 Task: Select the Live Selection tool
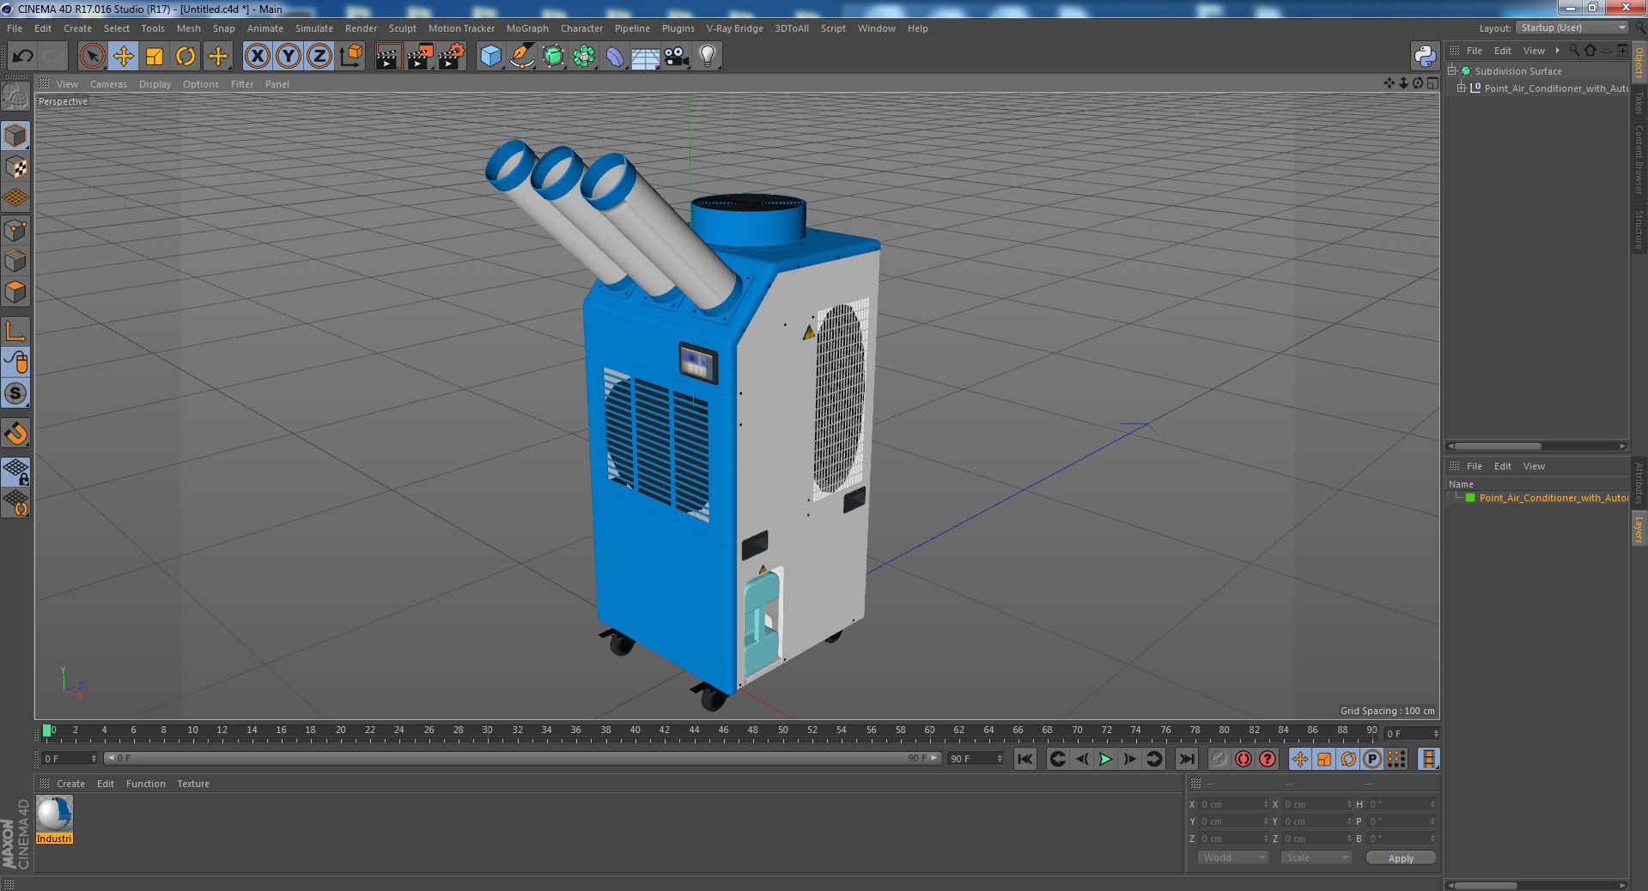(92, 57)
